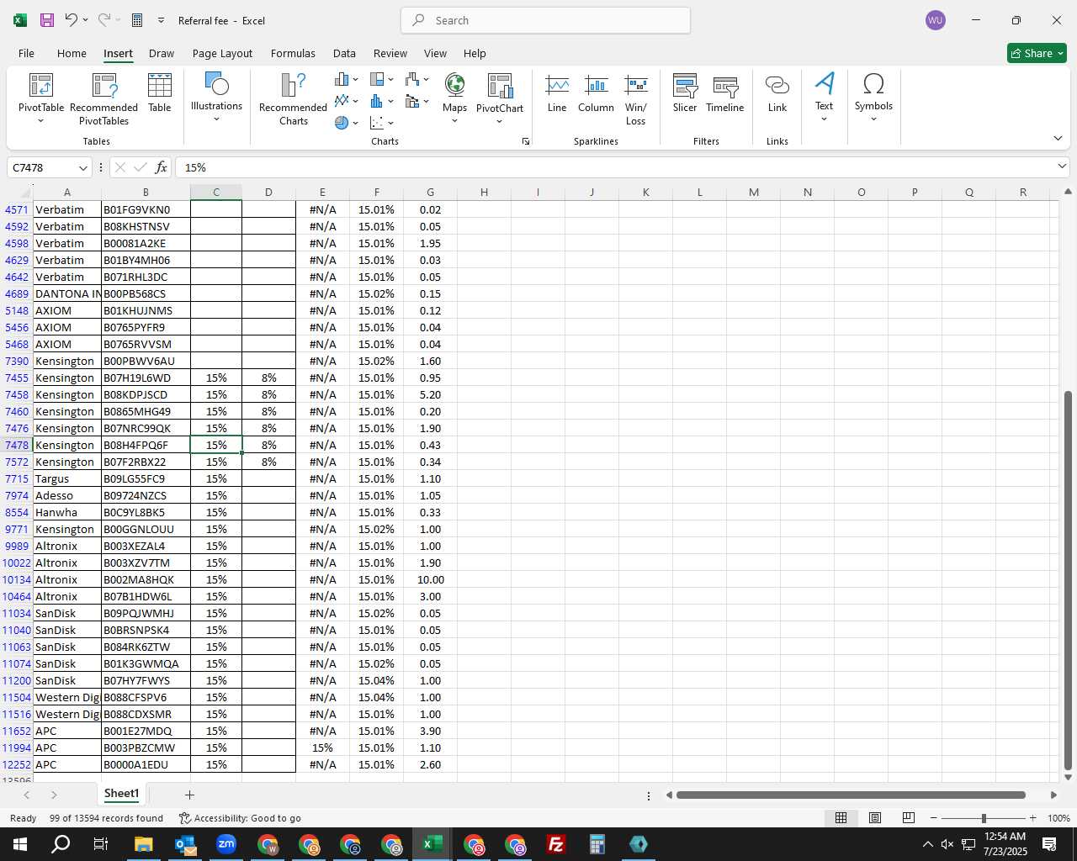Open File Explorer from taskbar
Image resolution: width=1077 pixels, height=861 pixels.
(x=143, y=844)
